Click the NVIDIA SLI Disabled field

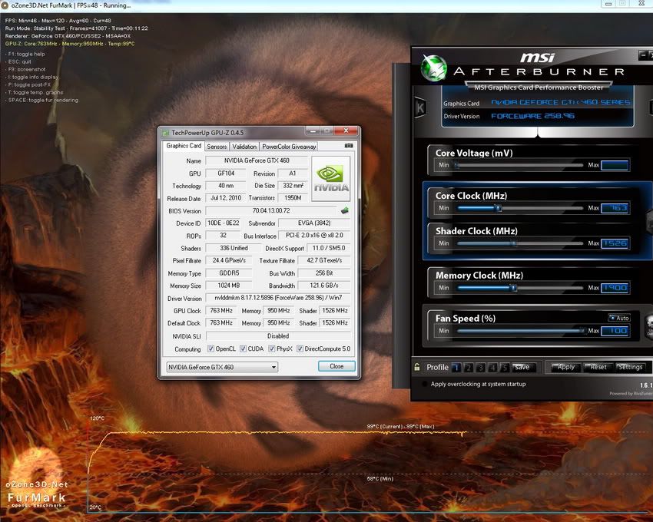(x=278, y=336)
